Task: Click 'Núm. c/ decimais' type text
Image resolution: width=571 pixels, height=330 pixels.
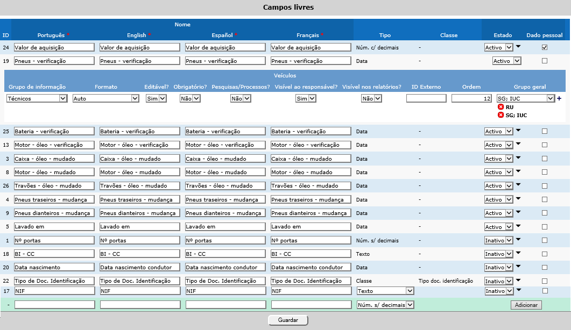Action: click(x=377, y=48)
